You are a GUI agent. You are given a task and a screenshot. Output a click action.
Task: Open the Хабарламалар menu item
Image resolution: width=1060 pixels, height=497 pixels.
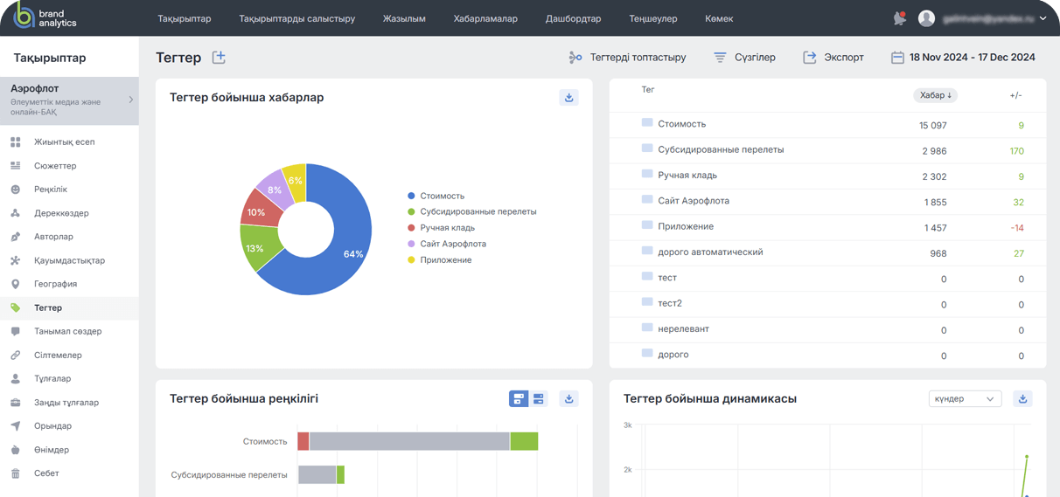485,18
